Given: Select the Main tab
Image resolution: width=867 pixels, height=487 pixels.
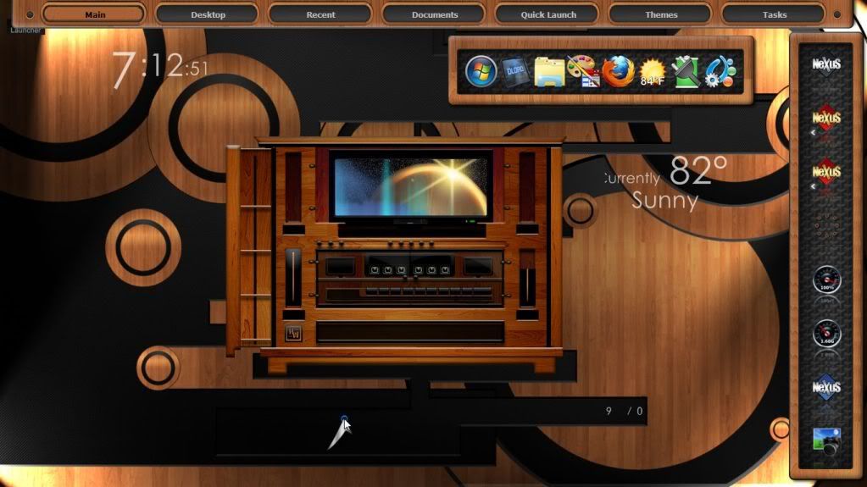Looking at the screenshot, I should coord(95,14).
